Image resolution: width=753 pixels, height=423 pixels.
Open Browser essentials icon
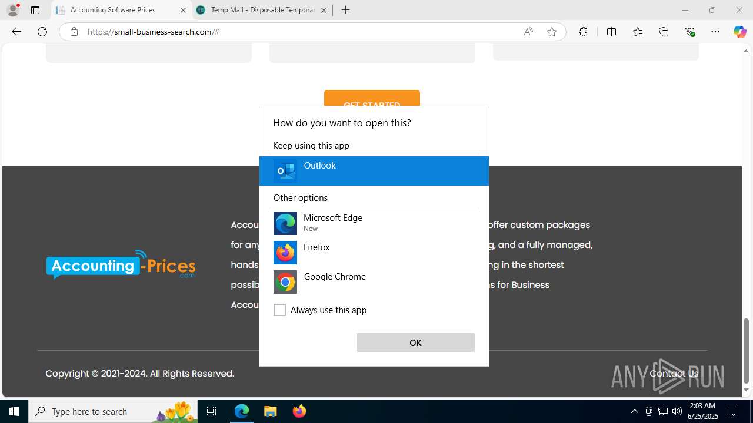tap(690, 32)
